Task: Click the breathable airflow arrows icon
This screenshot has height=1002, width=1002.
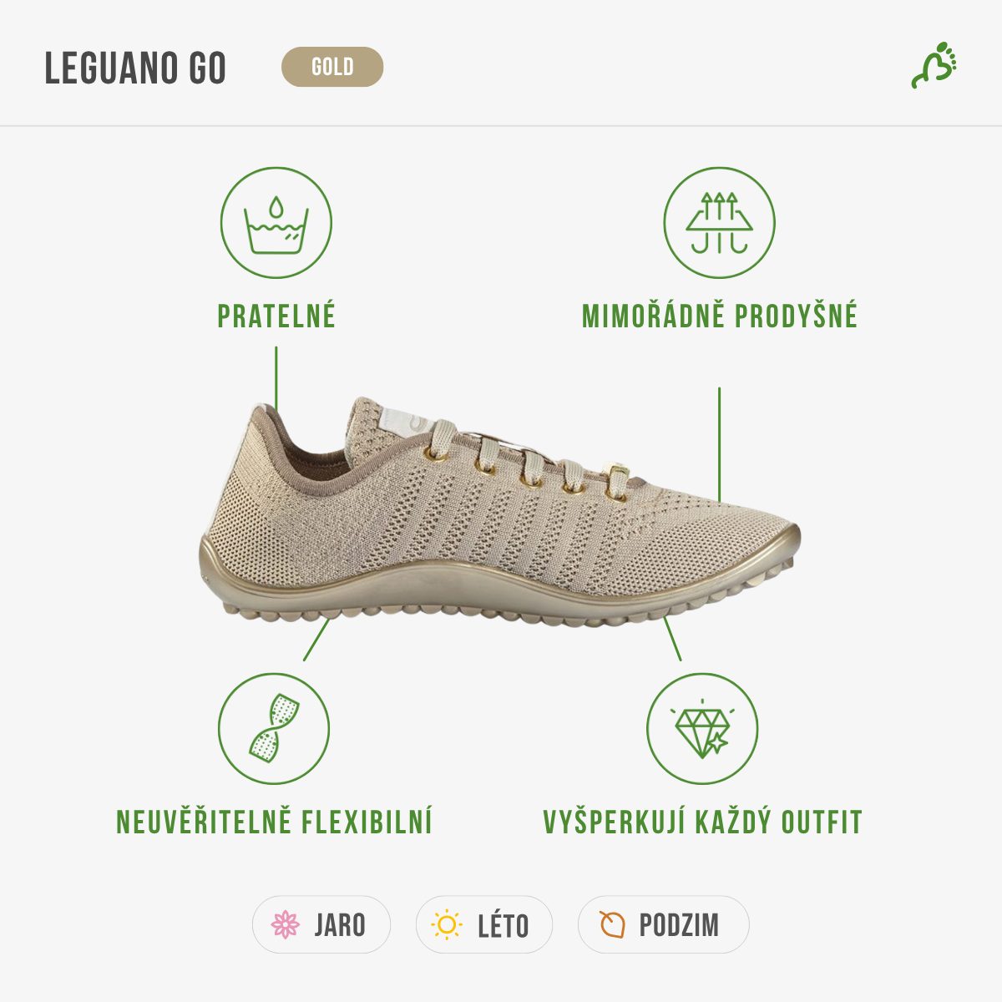Action: pyautogui.click(x=719, y=223)
